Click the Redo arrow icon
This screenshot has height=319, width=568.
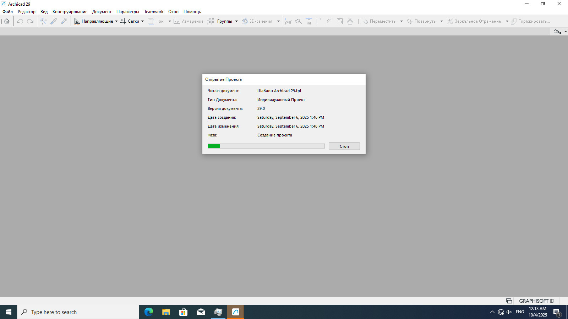30,21
